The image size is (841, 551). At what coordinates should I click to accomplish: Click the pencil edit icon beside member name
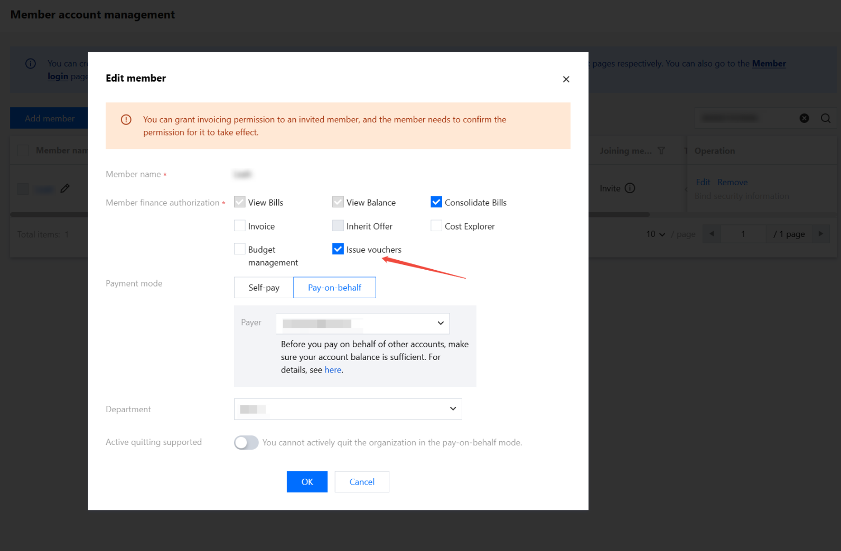point(65,188)
